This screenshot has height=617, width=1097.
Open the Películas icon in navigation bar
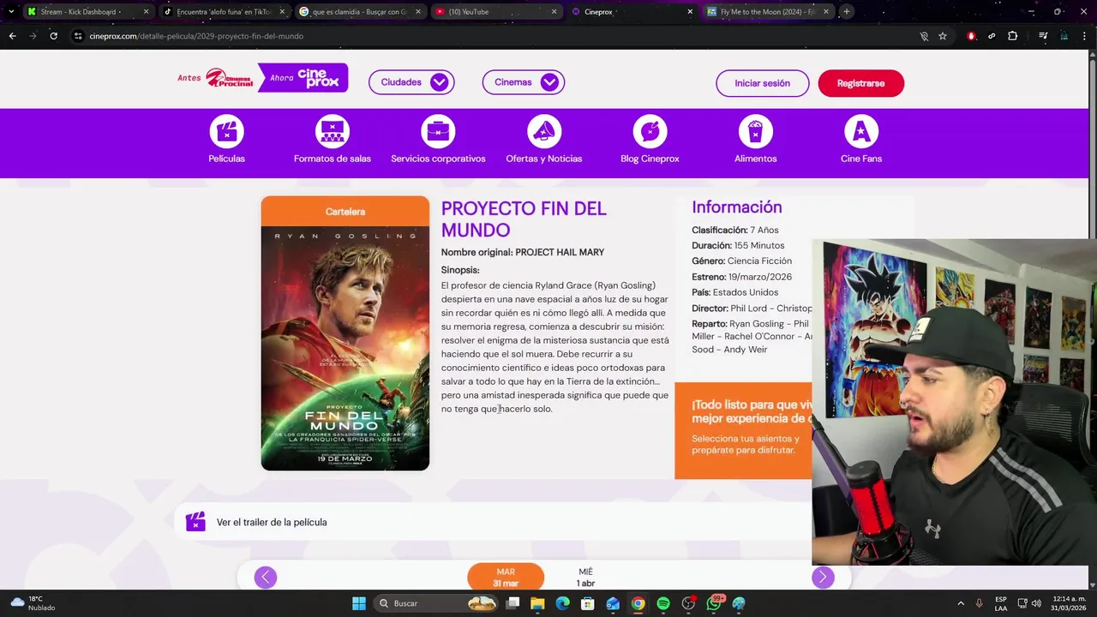coord(226,131)
